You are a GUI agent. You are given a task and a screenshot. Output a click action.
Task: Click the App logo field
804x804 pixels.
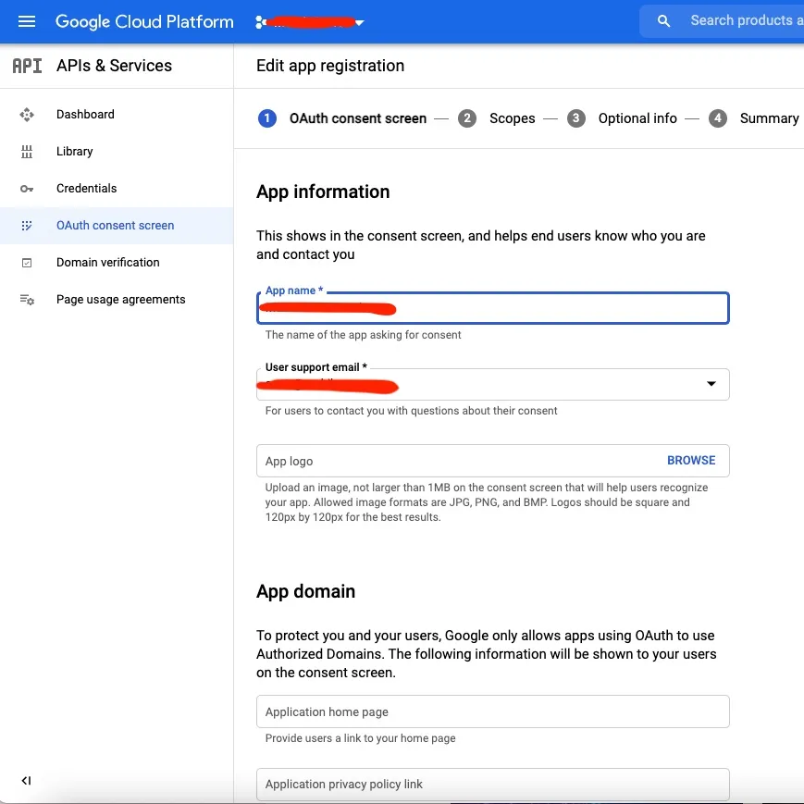493,461
